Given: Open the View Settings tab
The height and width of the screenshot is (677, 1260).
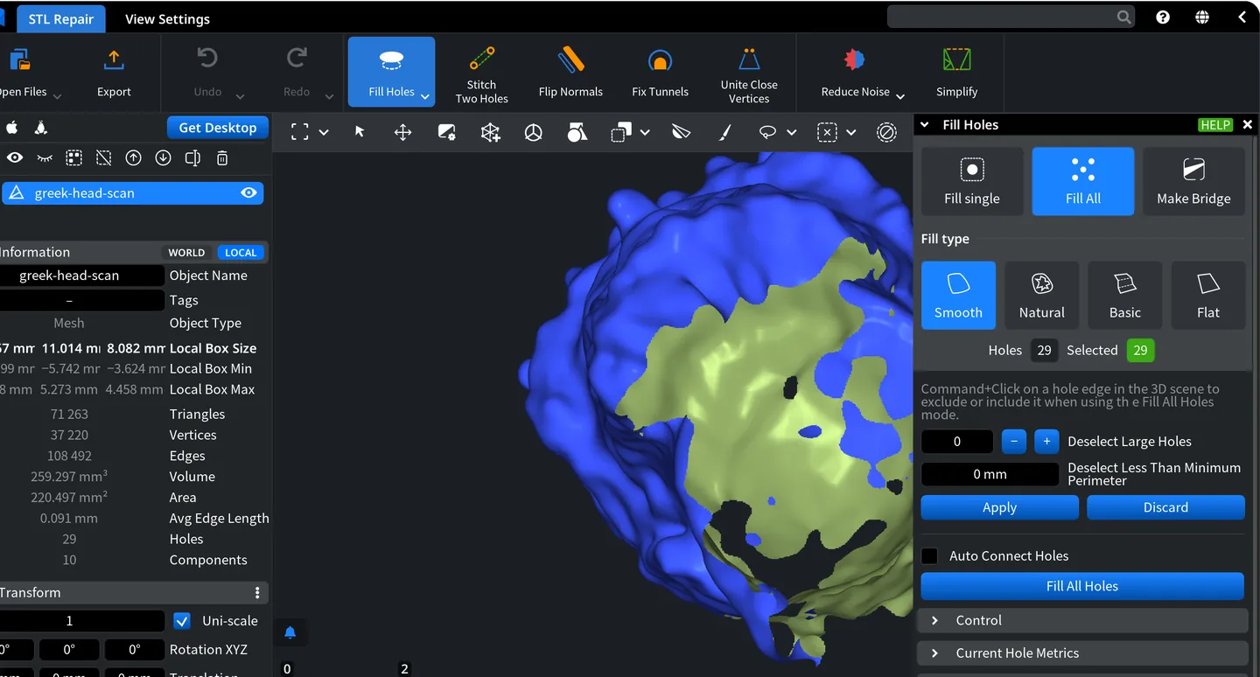Looking at the screenshot, I should tap(167, 18).
